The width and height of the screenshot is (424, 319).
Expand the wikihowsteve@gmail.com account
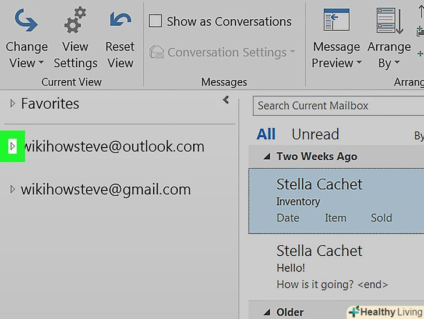(x=13, y=189)
